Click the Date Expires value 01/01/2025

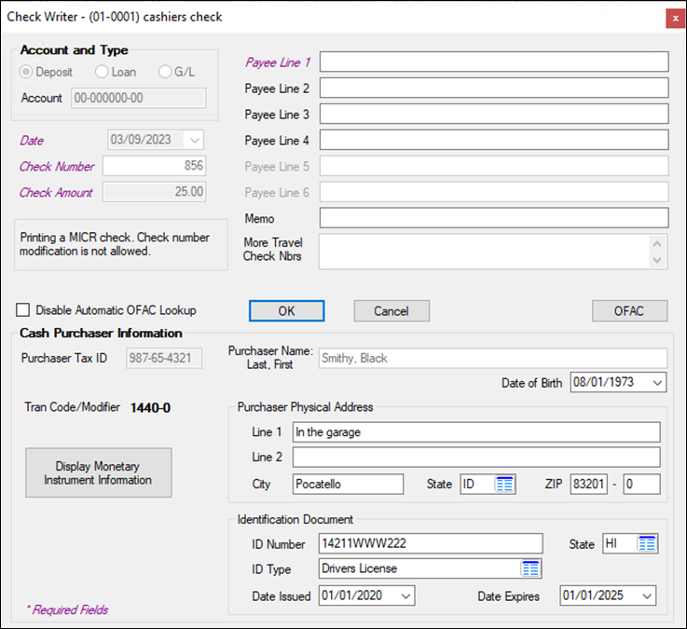[593, 595]
